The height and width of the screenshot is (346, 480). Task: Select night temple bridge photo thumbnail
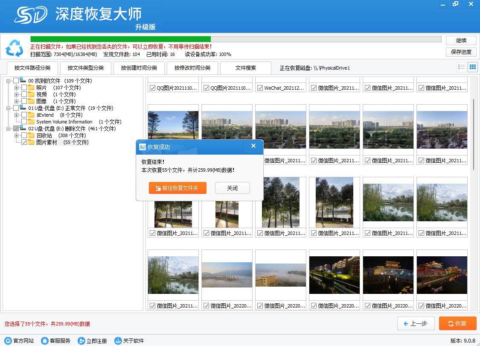click(x=388, y=275)
